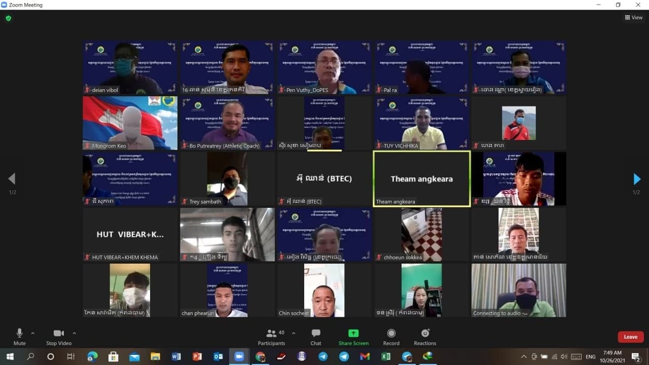Expand the Participants options caret
The height and width of the screenshot is (365, 649).
294,333
